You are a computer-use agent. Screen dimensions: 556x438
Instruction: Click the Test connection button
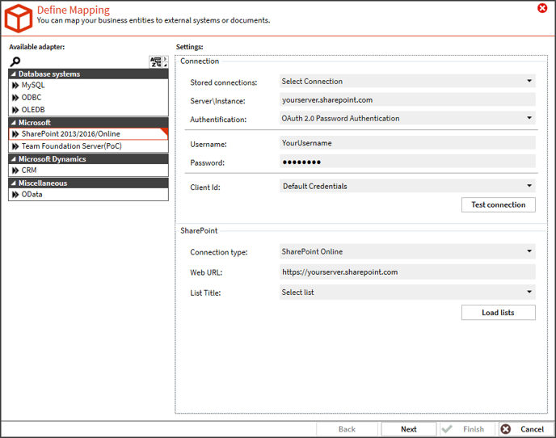(498, 204)
